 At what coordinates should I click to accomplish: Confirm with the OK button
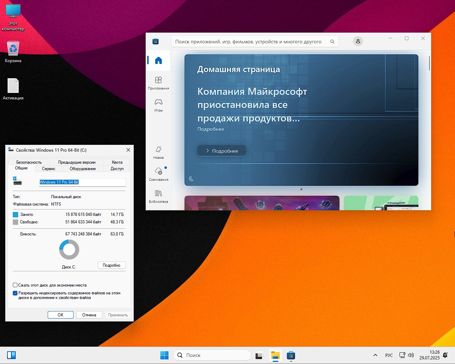pyautogui.click(x=60, y=315)
